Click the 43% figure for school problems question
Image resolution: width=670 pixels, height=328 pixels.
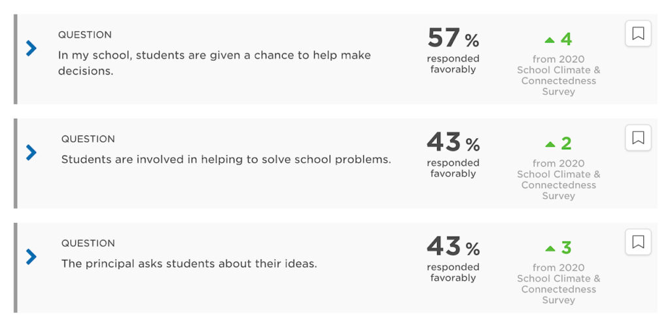point(453,154)
